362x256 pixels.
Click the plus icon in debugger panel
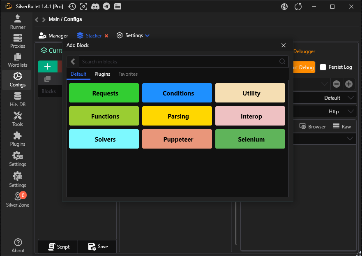point(348,84)
